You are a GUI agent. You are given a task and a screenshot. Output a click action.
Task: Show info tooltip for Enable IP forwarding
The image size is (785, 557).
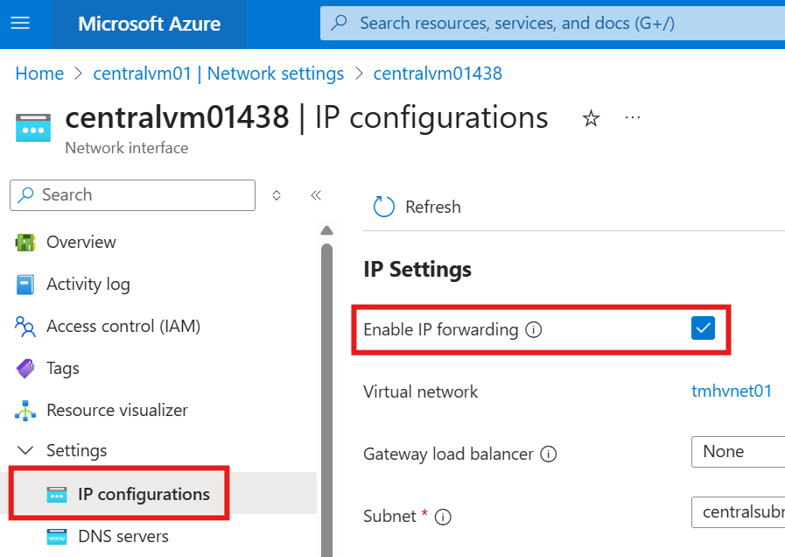[x=534, y=329]
